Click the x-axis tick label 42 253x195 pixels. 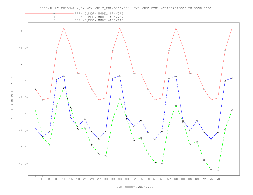click(134, 179)
